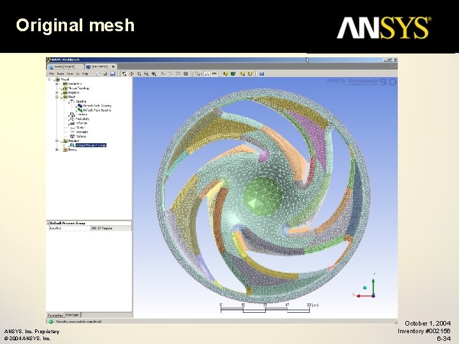Click the first greyed selection filter icon
This screenshot has height=344, width=459.
[x=163, y=74]
